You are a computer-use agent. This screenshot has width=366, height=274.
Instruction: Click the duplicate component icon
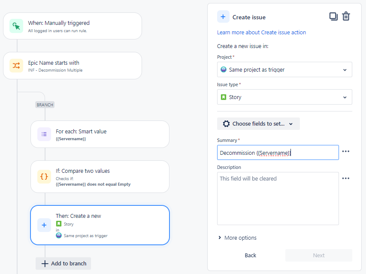[333, 16]
